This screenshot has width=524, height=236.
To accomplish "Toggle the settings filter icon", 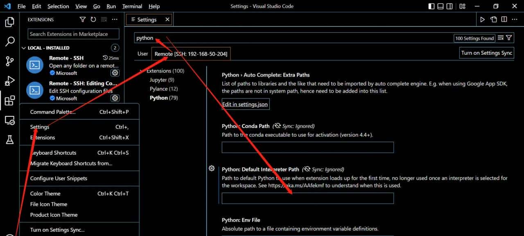I will point(509,38).
